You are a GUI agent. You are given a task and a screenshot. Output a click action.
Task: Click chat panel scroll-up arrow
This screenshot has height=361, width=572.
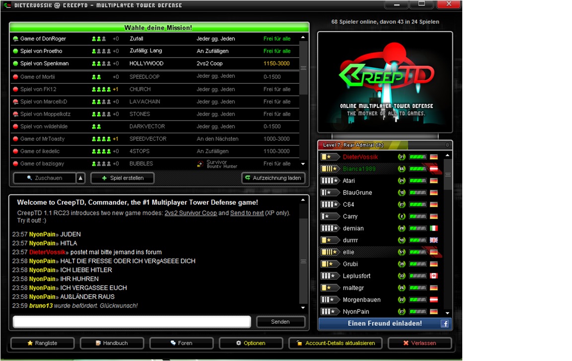[x=303, y=200]
